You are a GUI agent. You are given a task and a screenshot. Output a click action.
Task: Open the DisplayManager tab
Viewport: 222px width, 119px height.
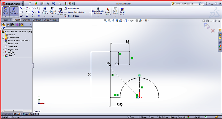(x=22, y=25)
